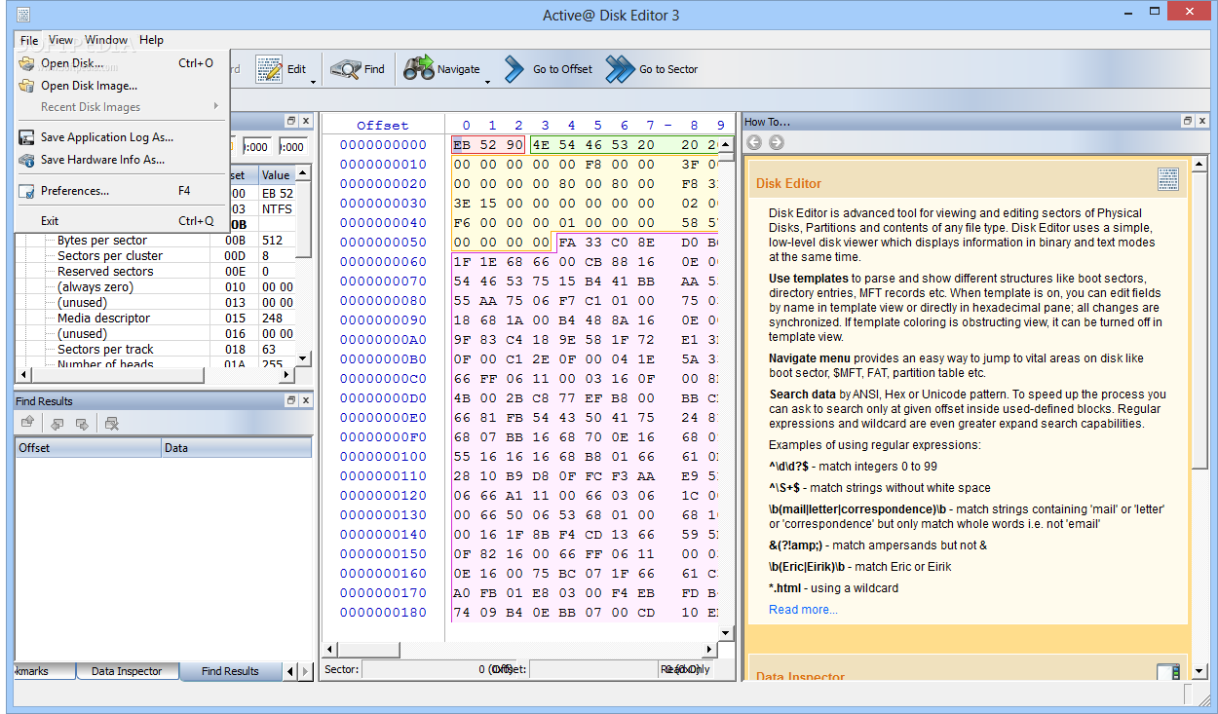The image size is (1218, 714).
Task: Open the View menu
Action: [60, 40]
